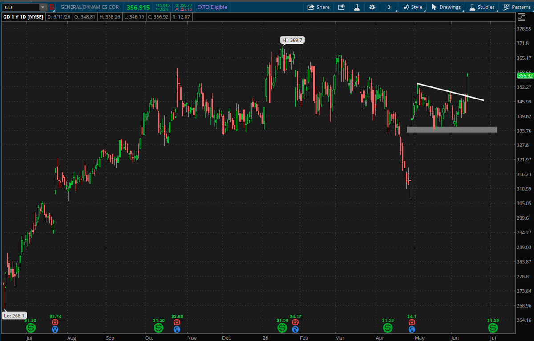Click $4.1 earnings phone icon

pos(412,322)
